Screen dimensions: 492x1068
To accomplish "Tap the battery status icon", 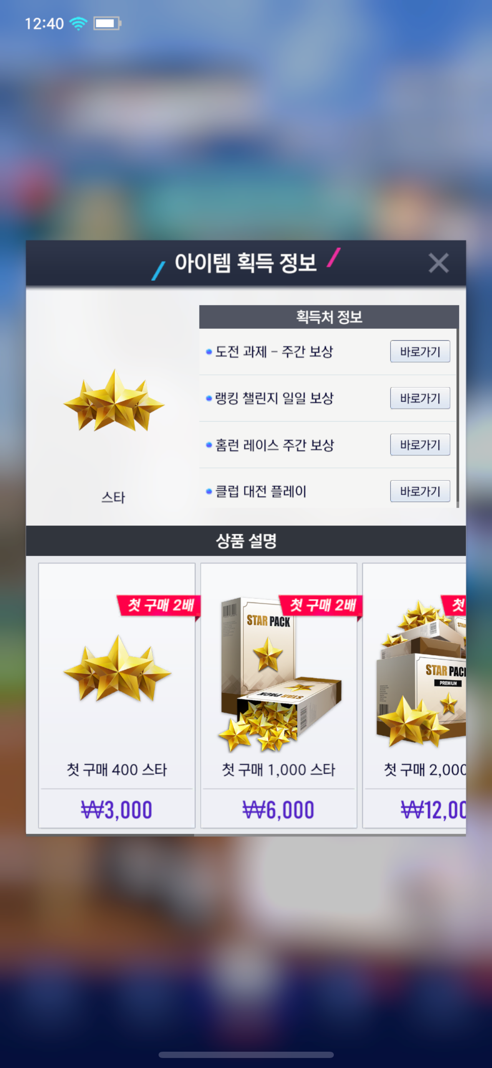I will point(107,23).
